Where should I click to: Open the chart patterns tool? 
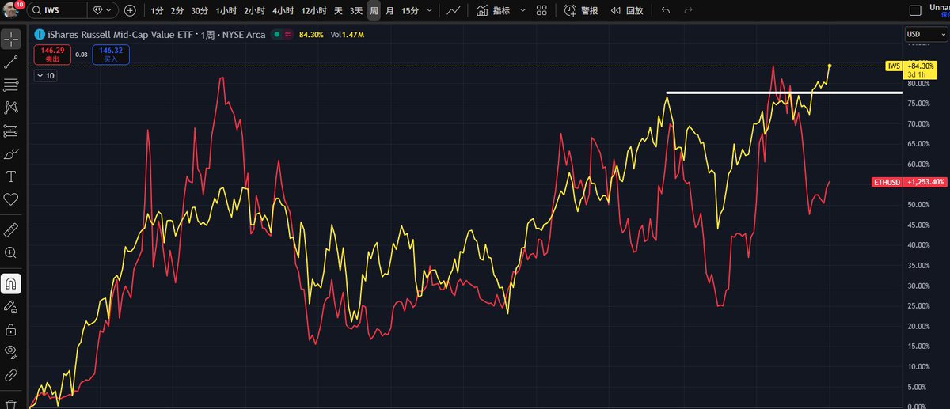click(11, 107)
